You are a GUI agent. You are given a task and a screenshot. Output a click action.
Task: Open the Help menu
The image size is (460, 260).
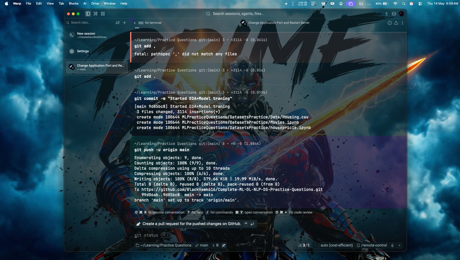click(124, 3)
